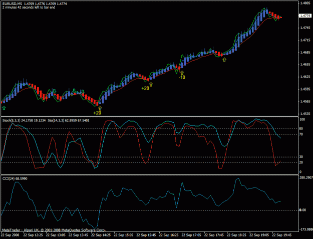The width and height of the screenshot is (313, 239).
Task: Click the 22 Sep 18:25 time label
Action: (236, 235)
